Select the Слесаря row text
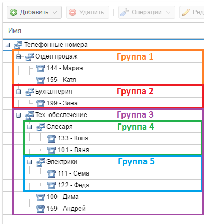This screenshot has width=204, height=224. 60,127
